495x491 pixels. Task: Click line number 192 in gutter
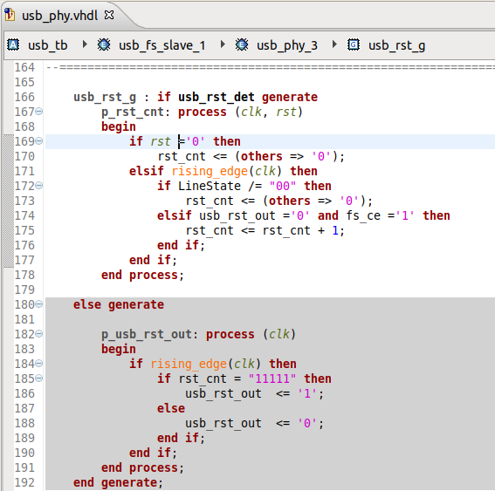coord(24,482)
